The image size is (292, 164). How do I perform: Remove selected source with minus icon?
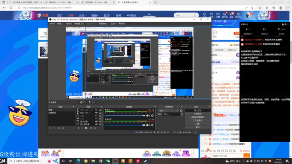click(x=82, y=128)
